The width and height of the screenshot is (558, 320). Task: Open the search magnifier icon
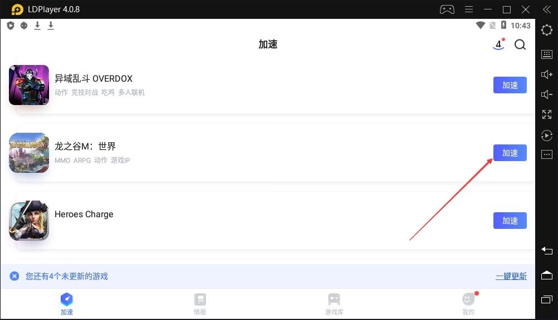pos(520,45)
